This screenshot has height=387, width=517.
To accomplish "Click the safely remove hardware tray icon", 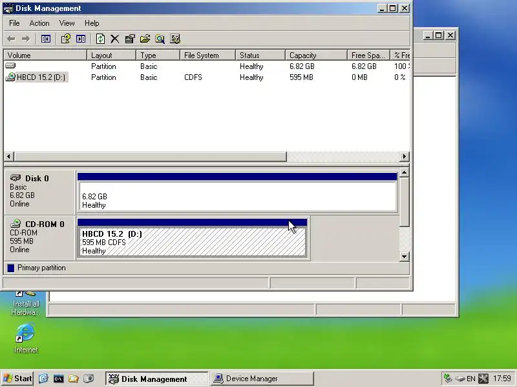I will coord(460,379).
